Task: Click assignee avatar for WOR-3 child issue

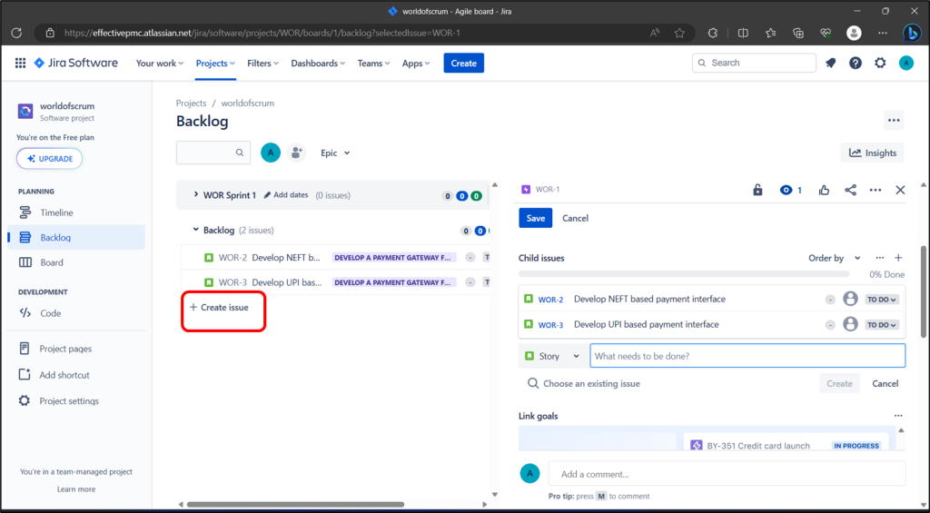Action: coord(850,324)
